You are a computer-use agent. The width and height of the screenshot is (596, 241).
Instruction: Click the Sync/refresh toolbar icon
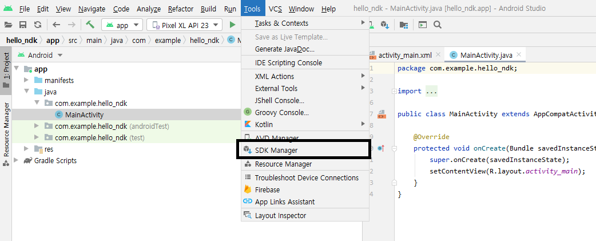coord(37,25)
